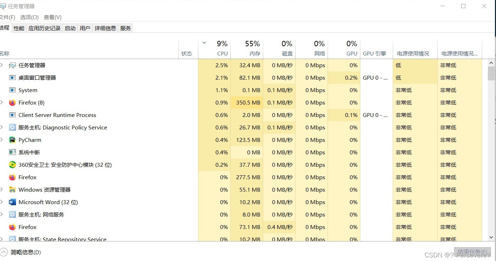Click the 55.1 MB memory cell
The height and width of the screenshot is (261, 496).
point(247,190)
